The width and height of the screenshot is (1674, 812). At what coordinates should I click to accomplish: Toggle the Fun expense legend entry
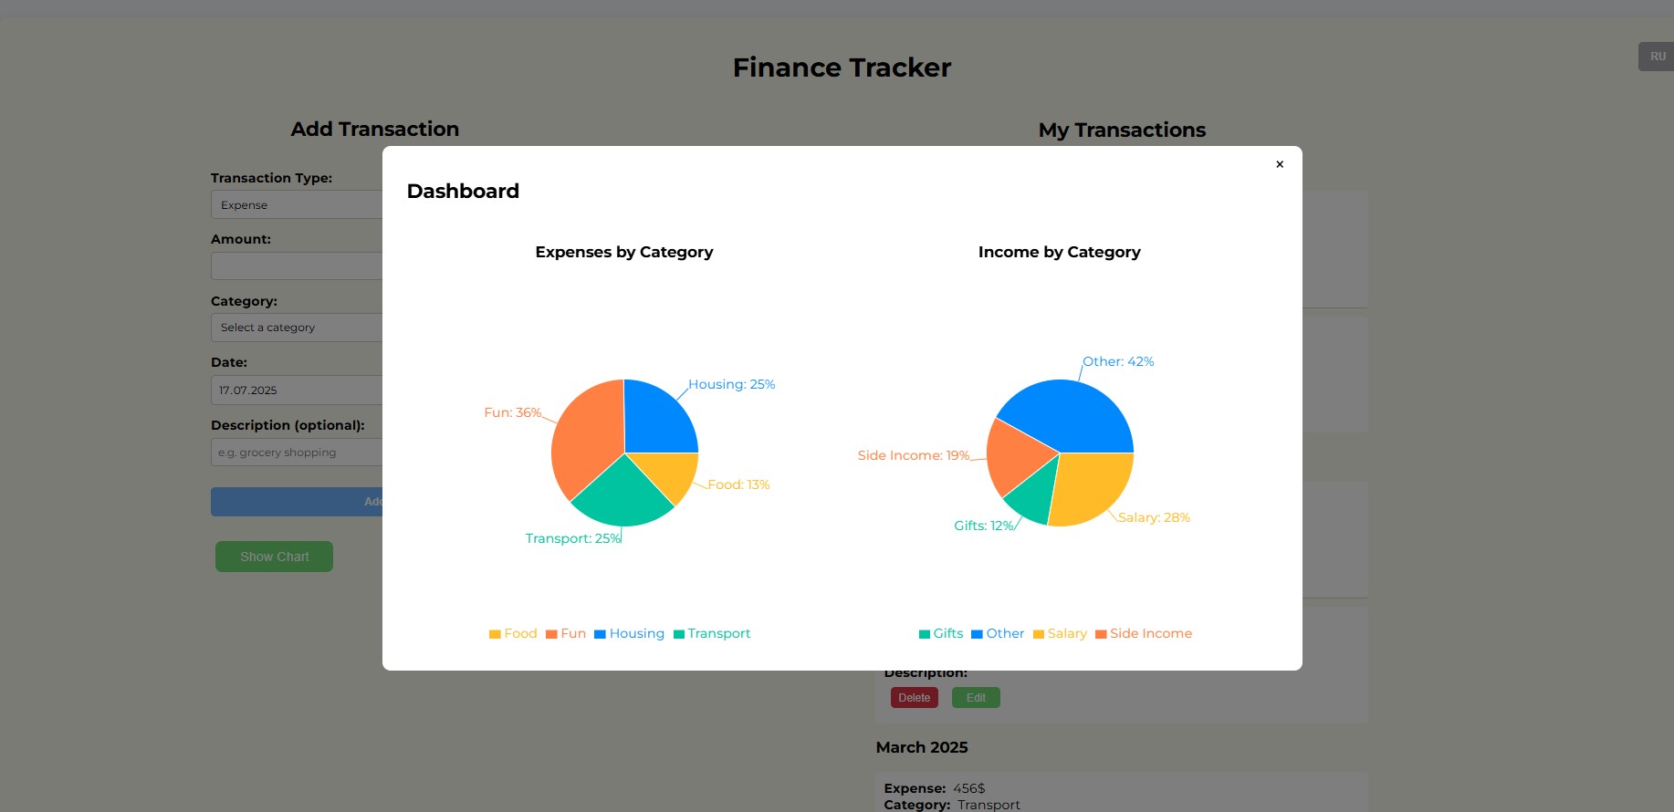tap(567, 633)
